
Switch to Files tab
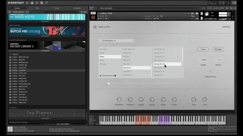[x=37, y=8]
